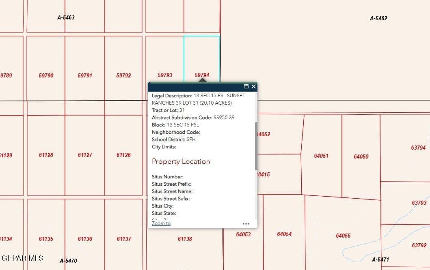The width and height of the screenshot is (430, 270).
Task: Select parcel 64050 on the map
Action: click(361, 156)
